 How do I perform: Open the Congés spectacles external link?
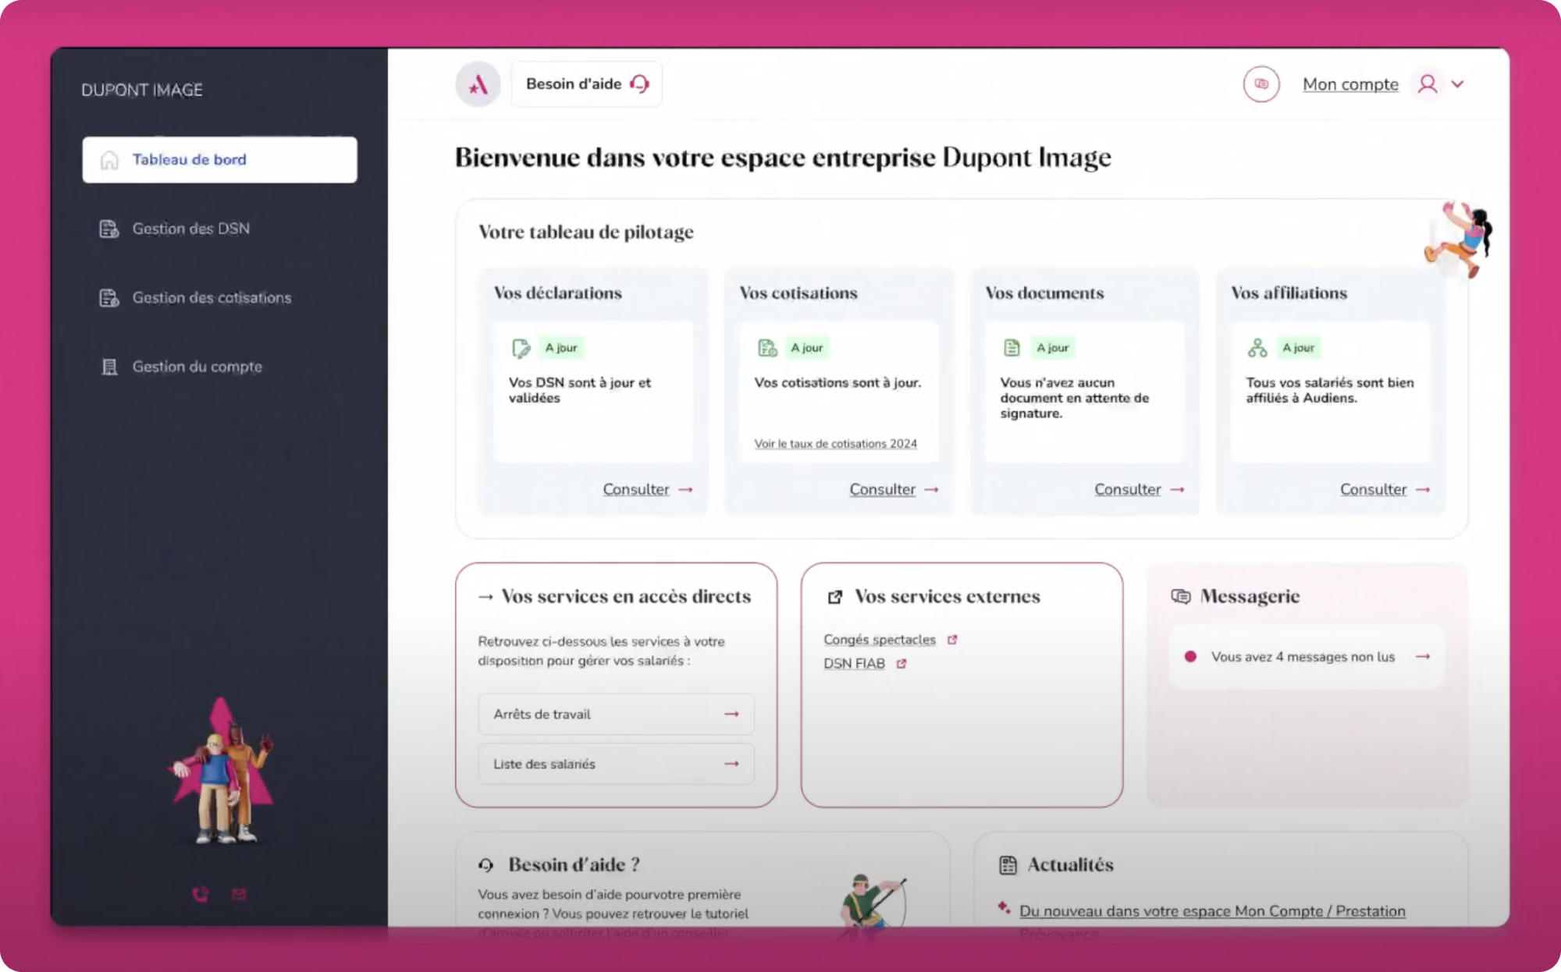point(880,640)
